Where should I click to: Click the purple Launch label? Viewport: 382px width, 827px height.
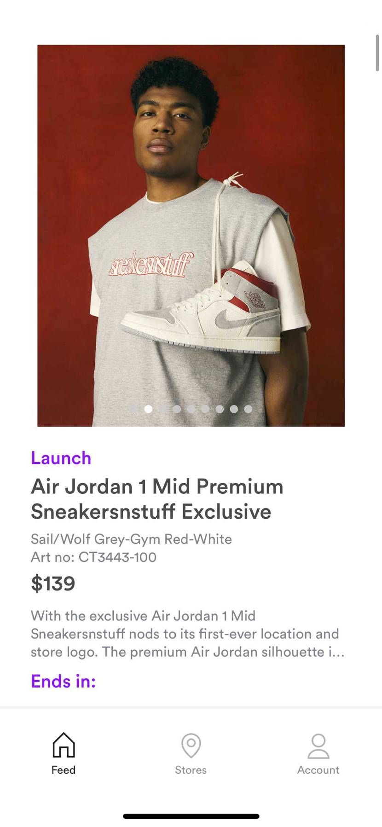(x=61, y=458)
